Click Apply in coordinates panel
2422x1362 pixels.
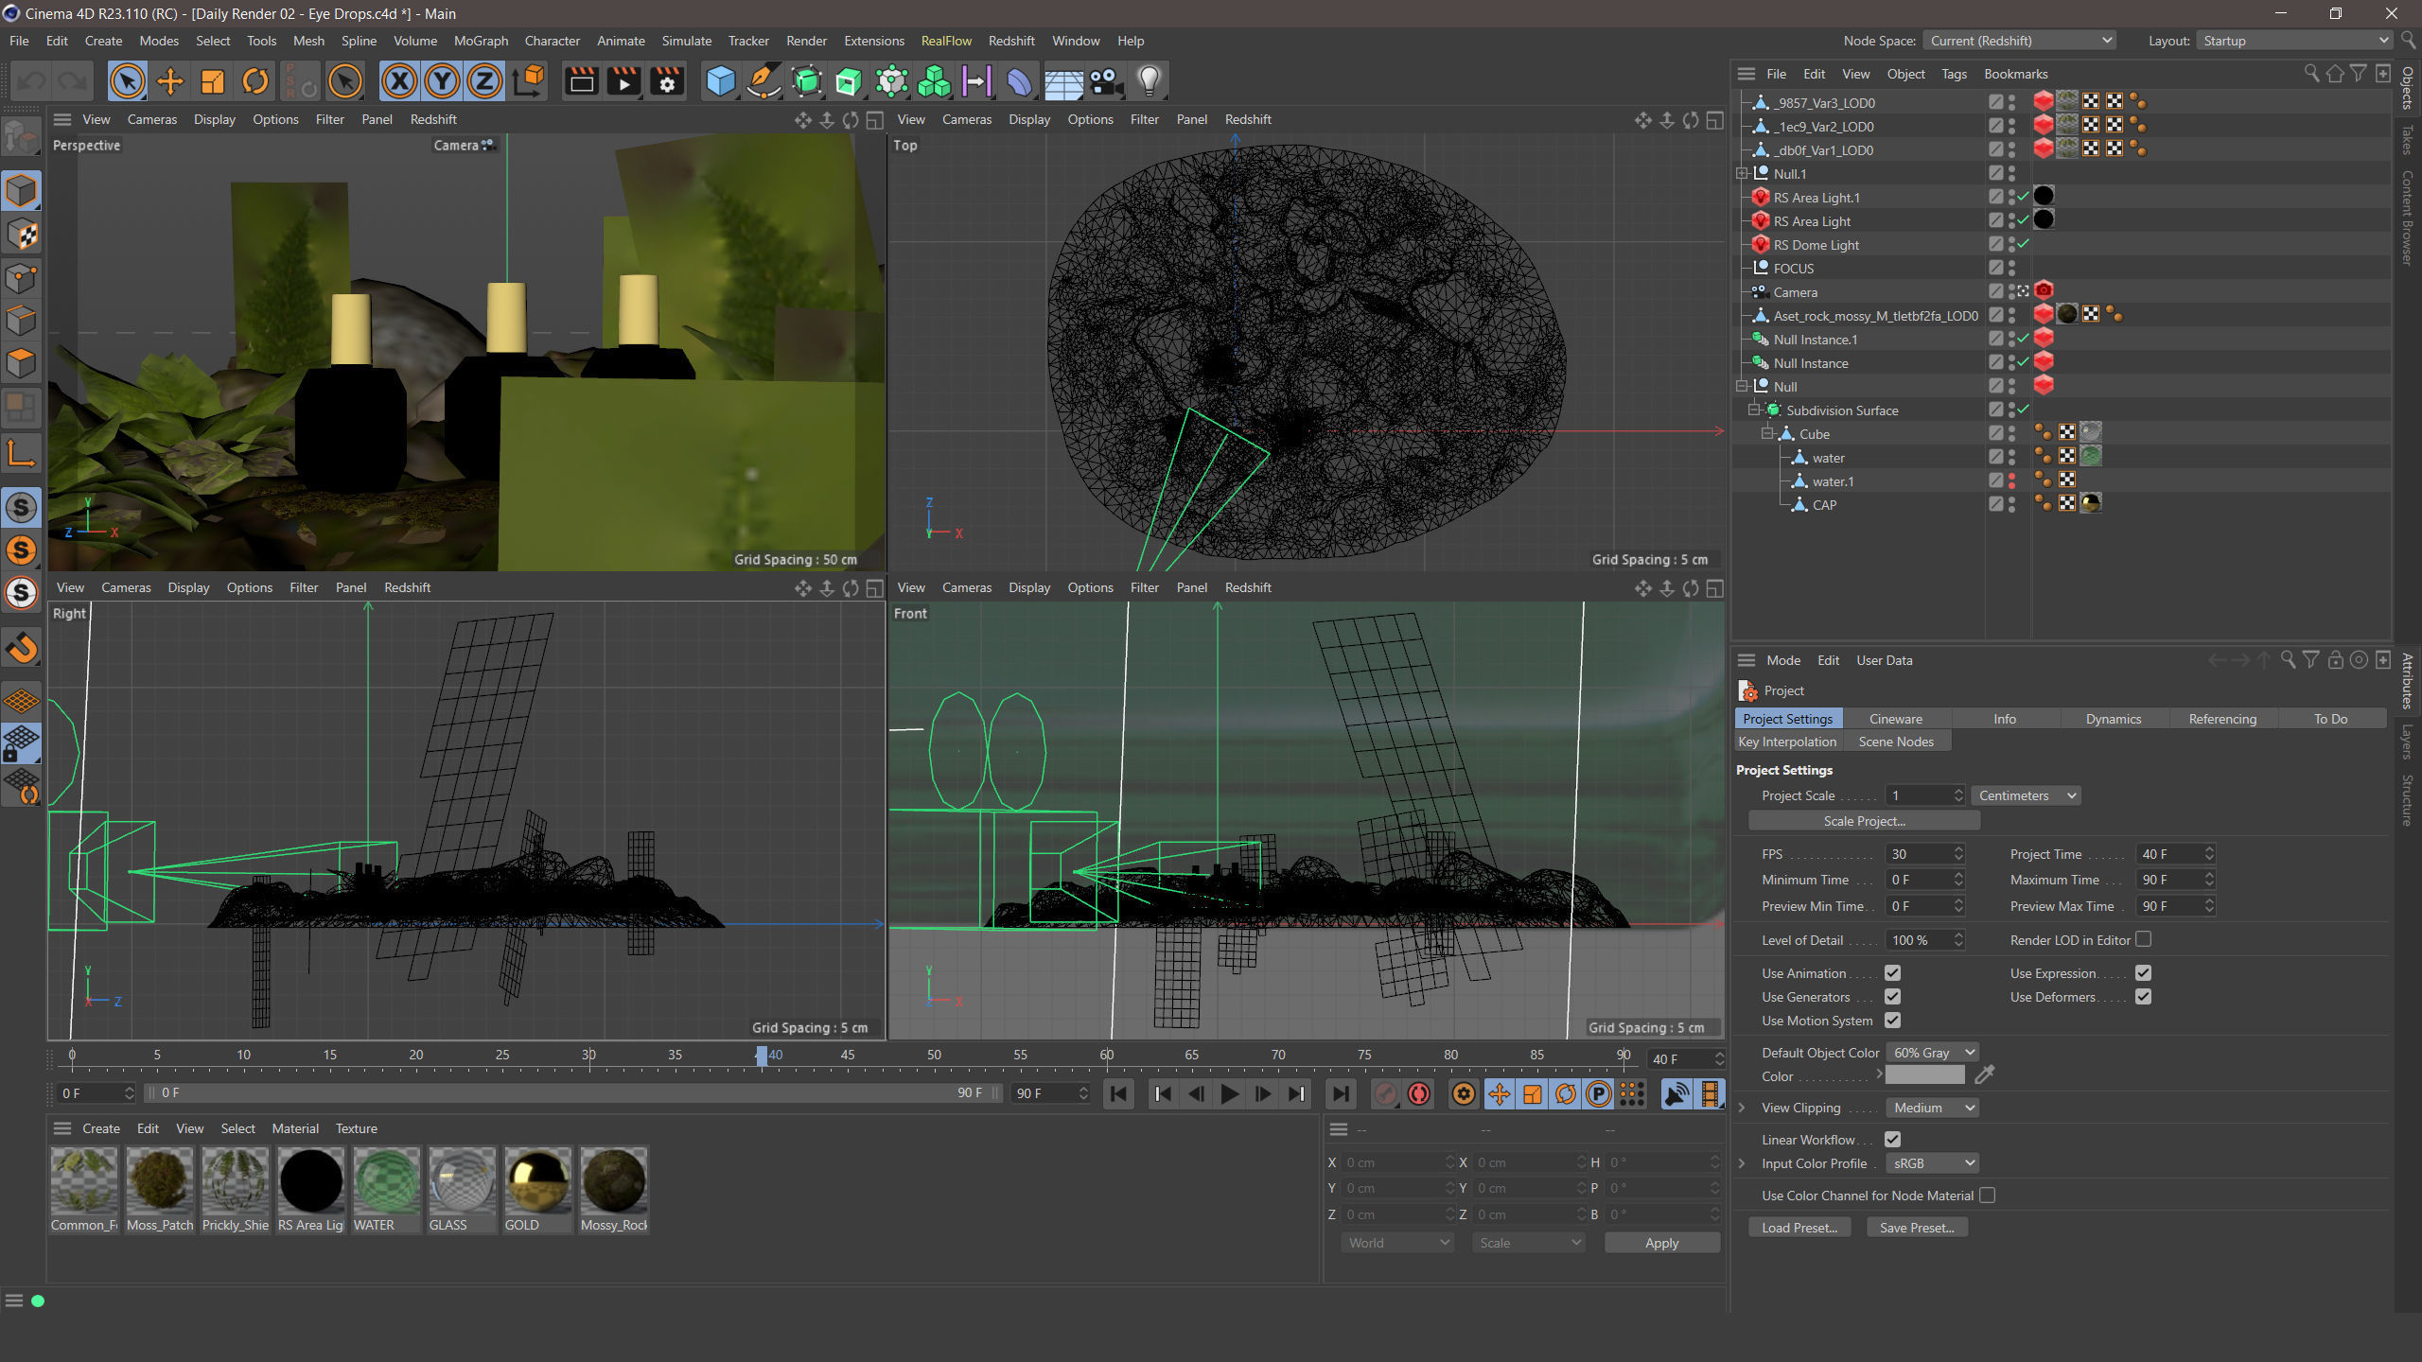pos(1661,1243)
